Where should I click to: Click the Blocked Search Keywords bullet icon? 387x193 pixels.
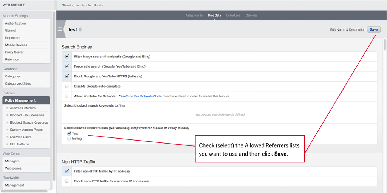pyautogui.click(x=7, y=122)
